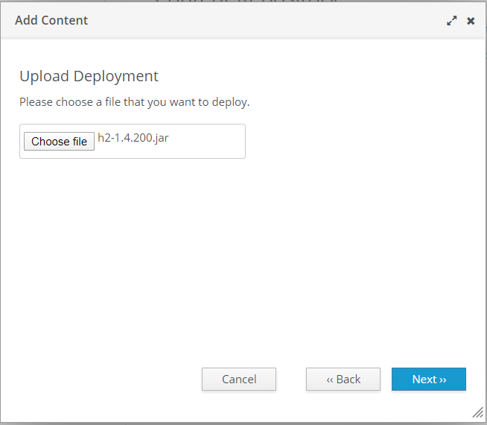
Task: Click the 'Please choose a file' instruction
Action: point(134,102)
